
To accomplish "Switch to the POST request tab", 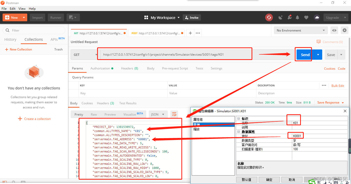I will [x=156, y=33].
